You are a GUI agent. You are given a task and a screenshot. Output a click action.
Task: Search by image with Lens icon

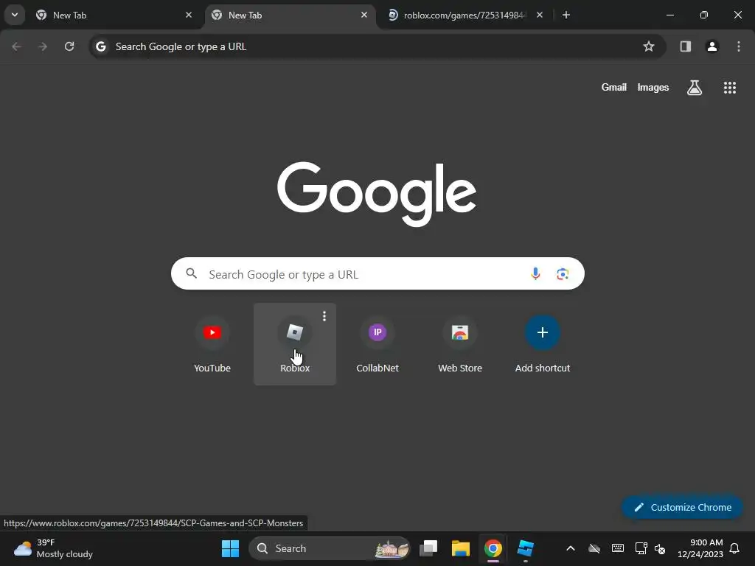(x=563, y=274)
